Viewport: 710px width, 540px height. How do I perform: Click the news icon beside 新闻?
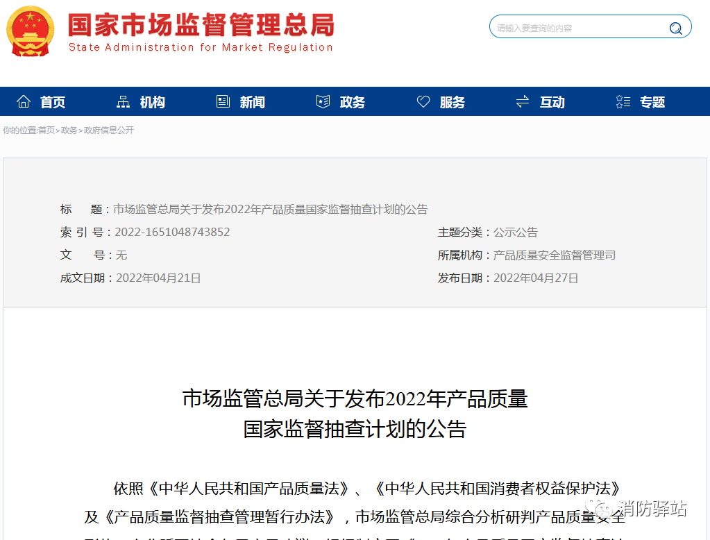click(223, 102)
